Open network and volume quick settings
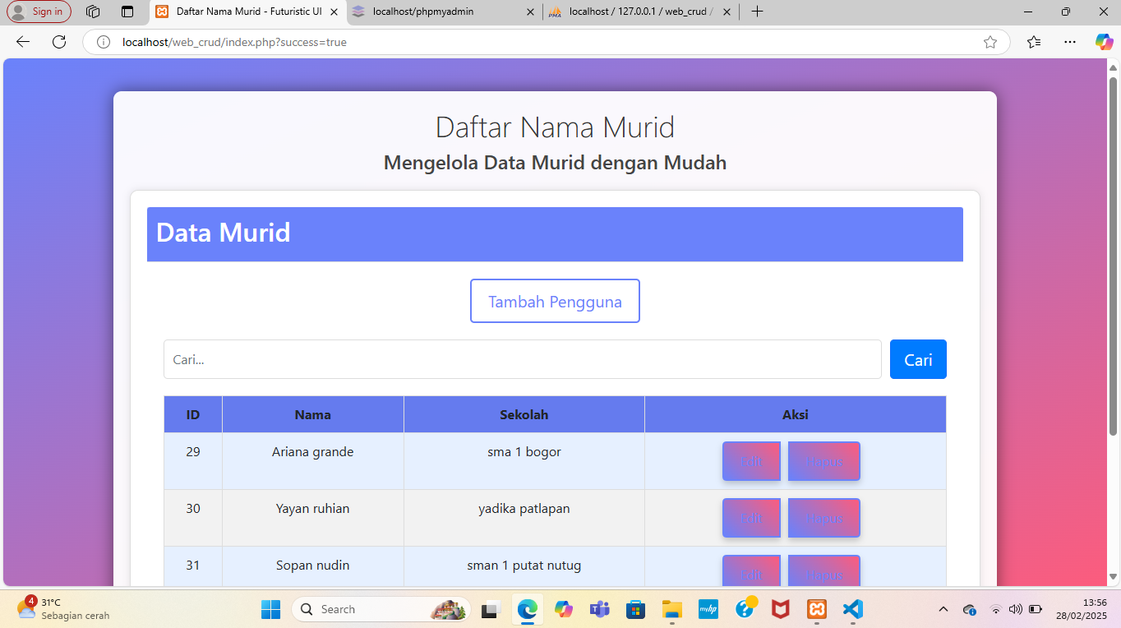 tap(1015, 609)
